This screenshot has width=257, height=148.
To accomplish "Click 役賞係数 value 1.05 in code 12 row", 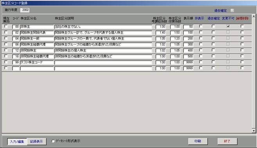I will coord(175,51).
